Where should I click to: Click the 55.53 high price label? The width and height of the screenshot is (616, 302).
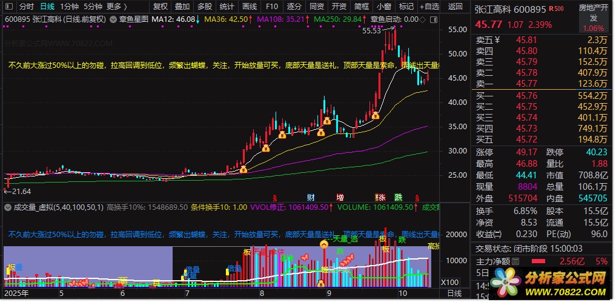tap(371, 31)
